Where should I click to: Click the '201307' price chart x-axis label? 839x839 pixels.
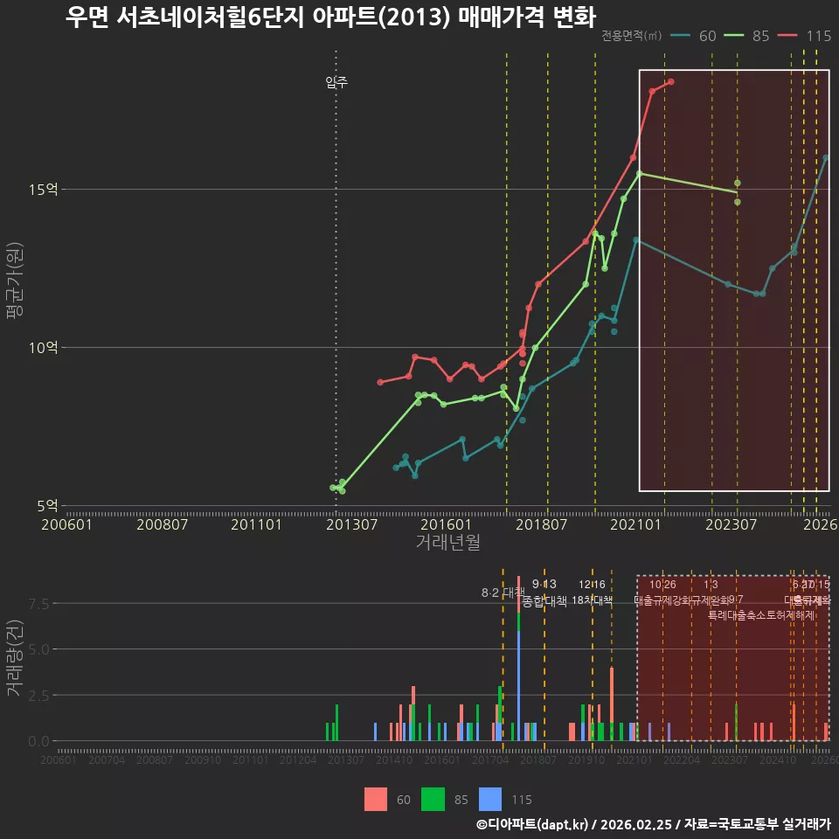351,524
